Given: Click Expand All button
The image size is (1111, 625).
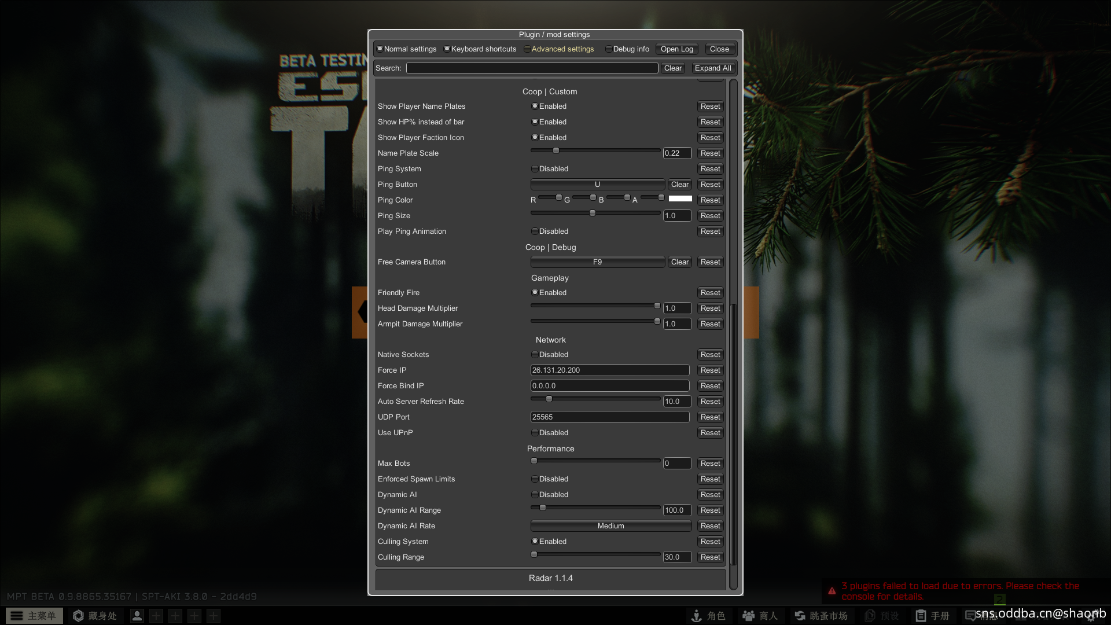Looking at the screenshot, I should pyautogui.click(x=713, y=68).
